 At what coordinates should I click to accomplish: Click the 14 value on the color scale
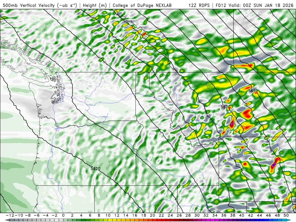(x=126, y=215)
